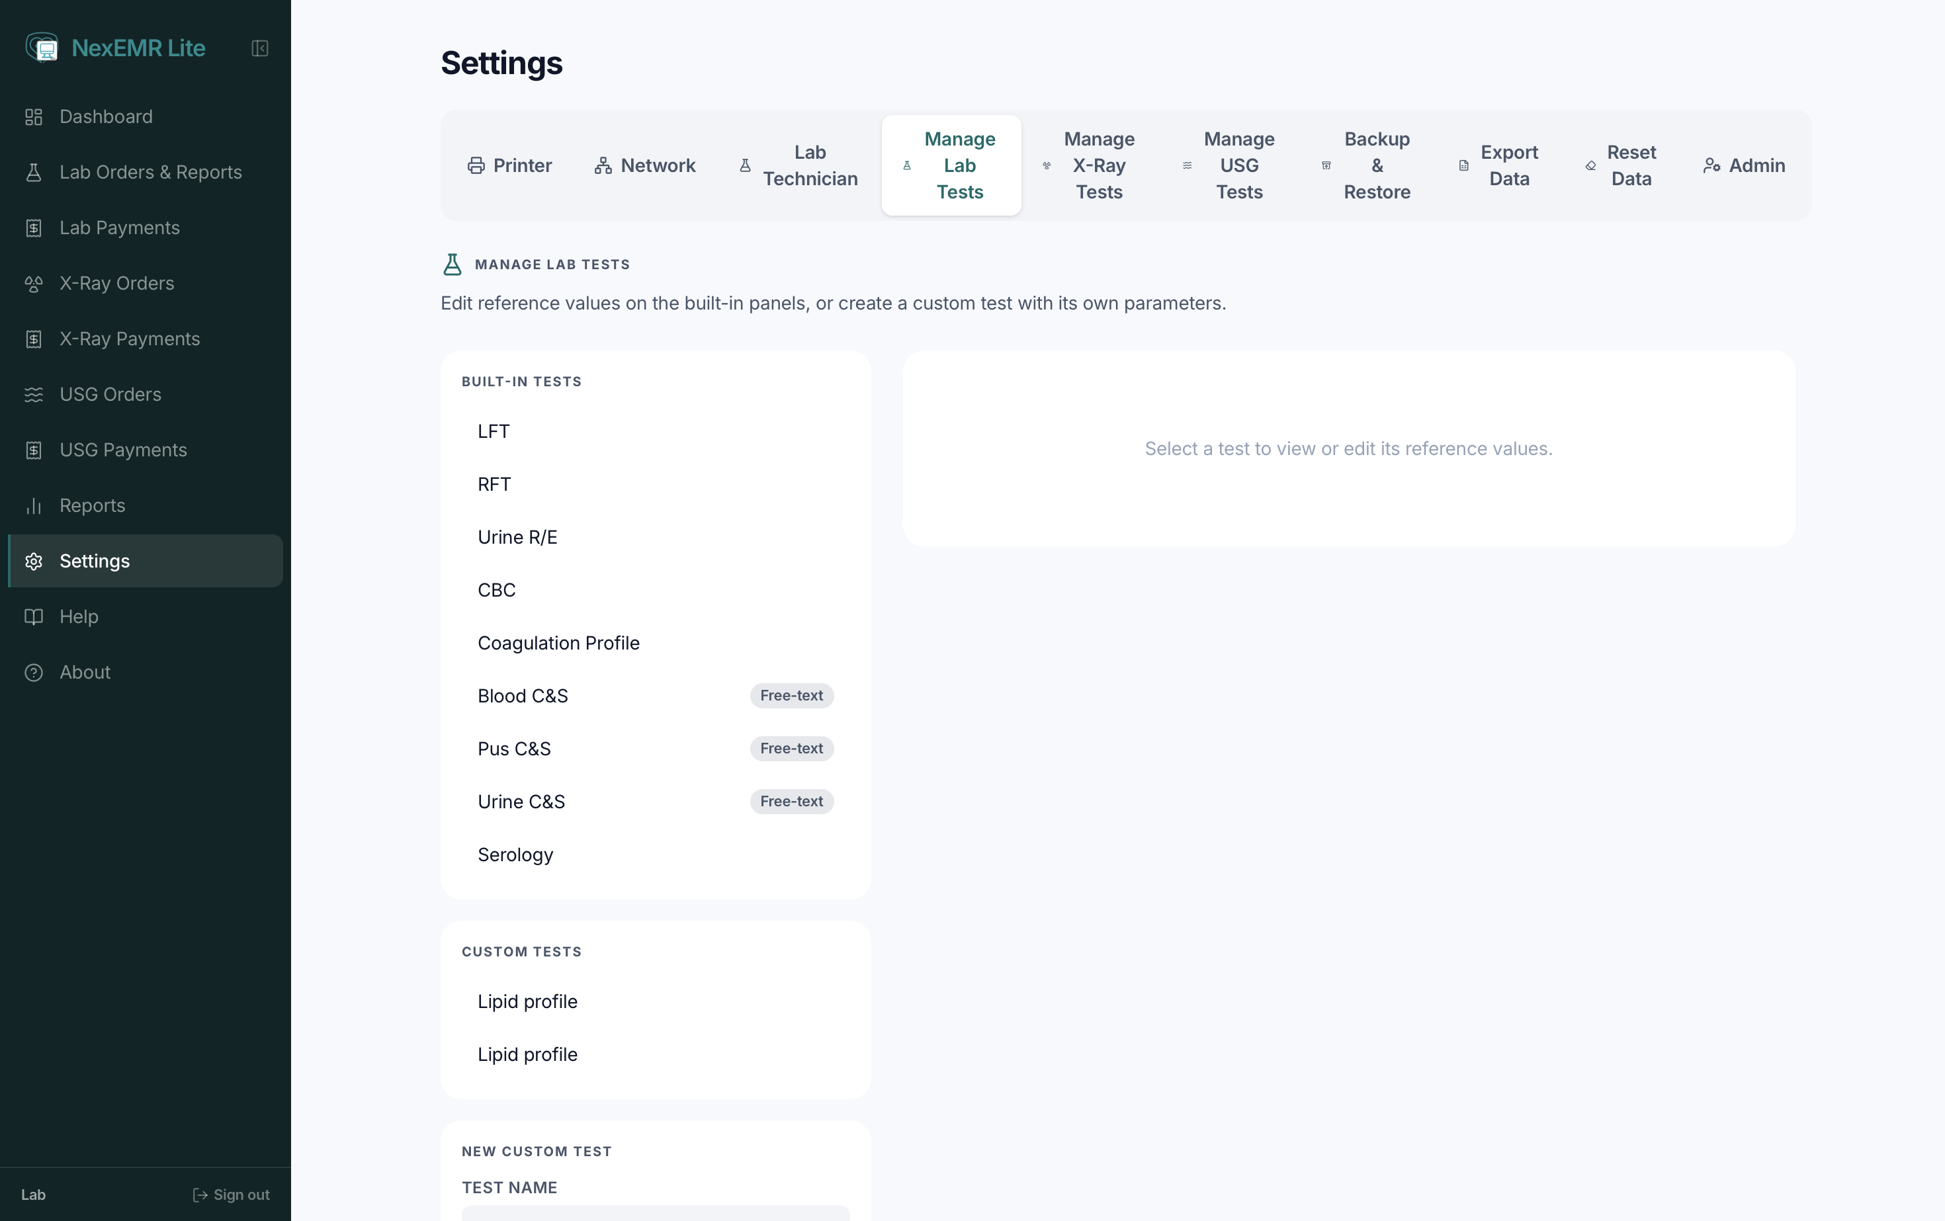Open the USG Payments page
The image size is (1945, 1221).
pos(146,450)
